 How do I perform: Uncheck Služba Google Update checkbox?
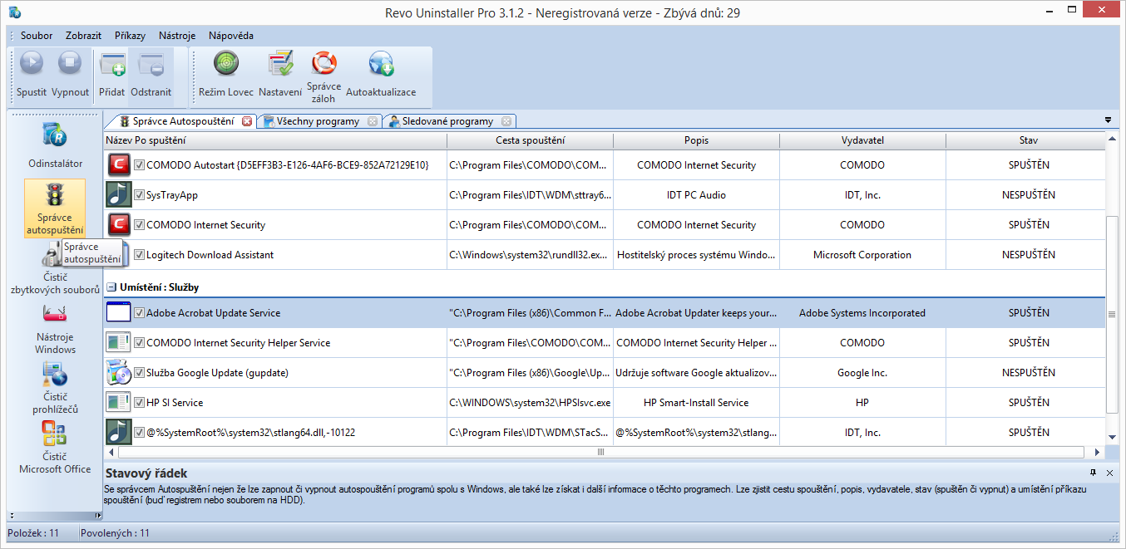[139, 373]
